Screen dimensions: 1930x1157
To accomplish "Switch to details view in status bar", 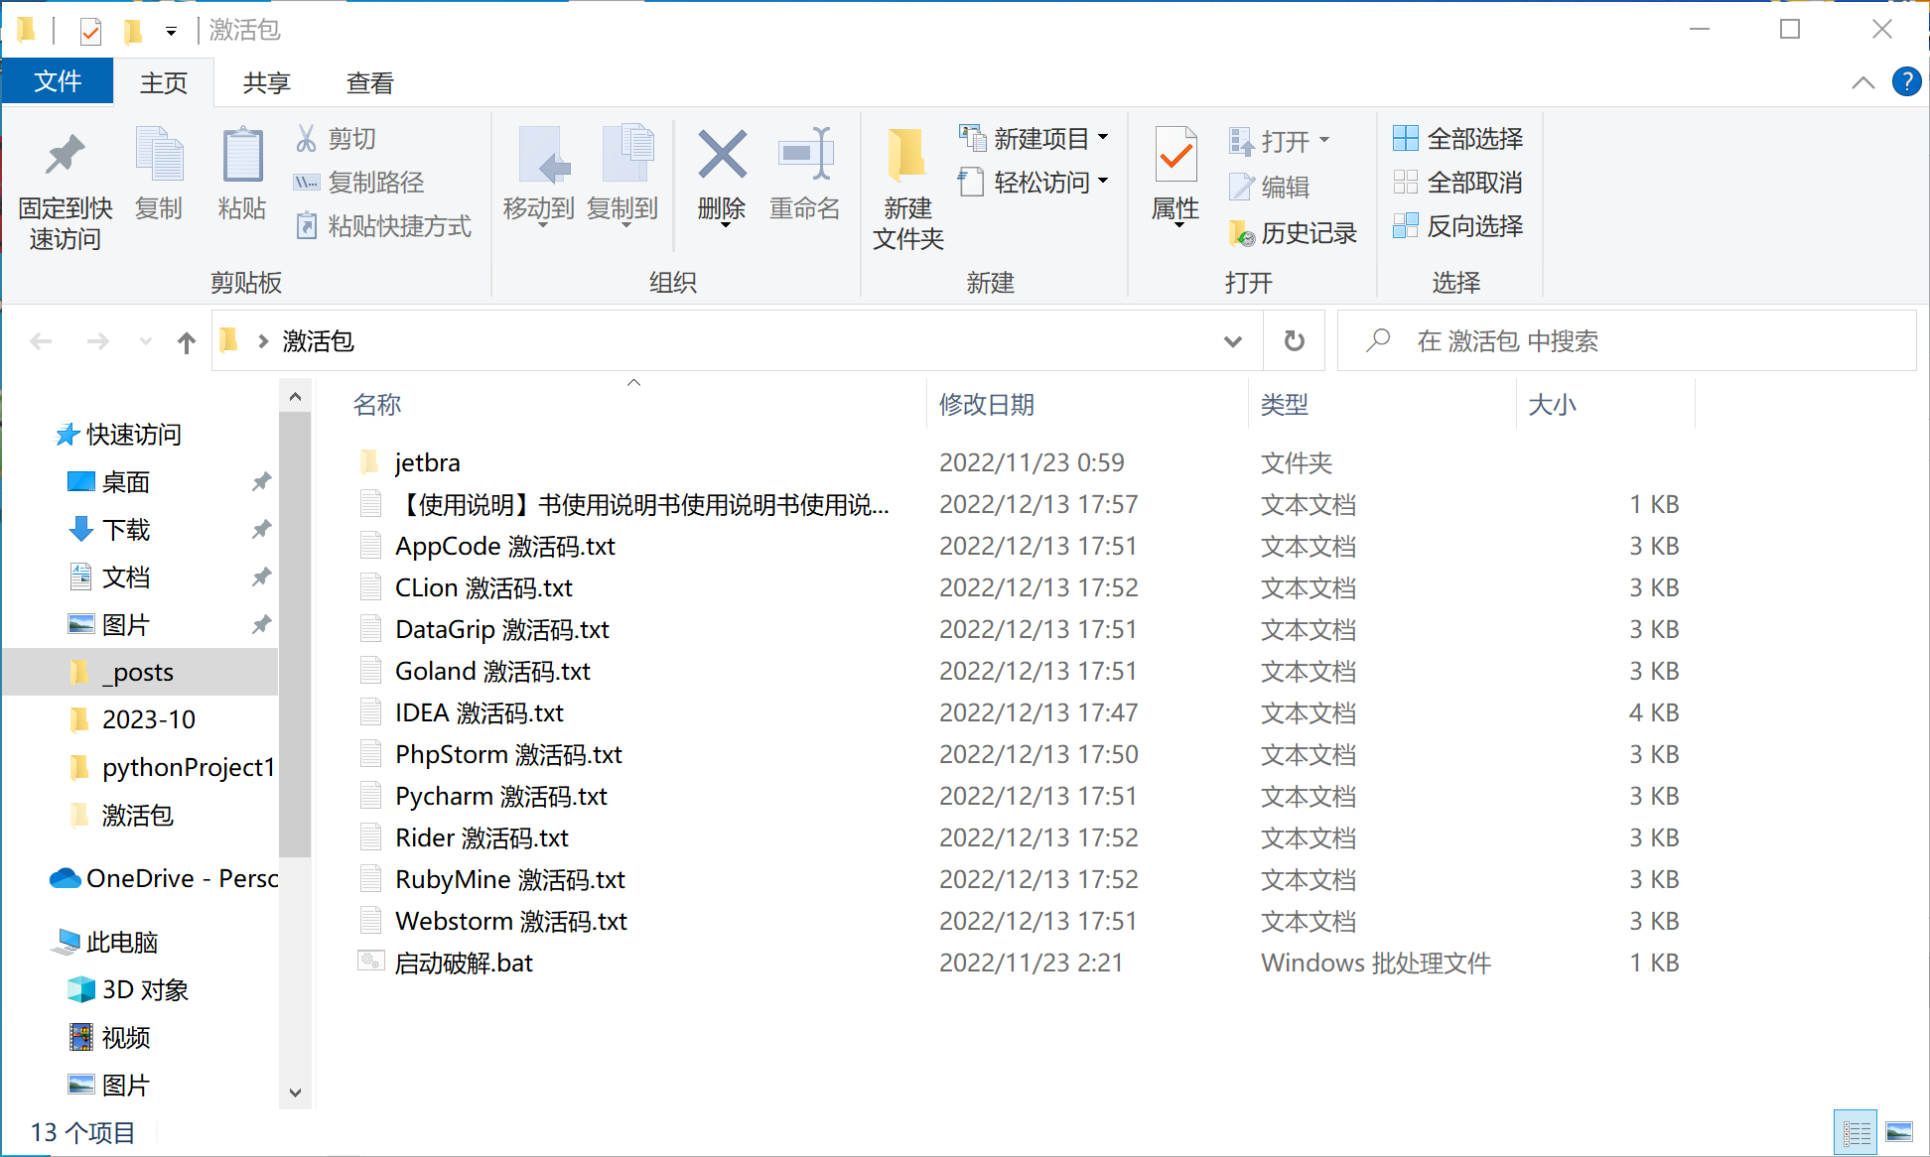I will coord(1856,1132).
